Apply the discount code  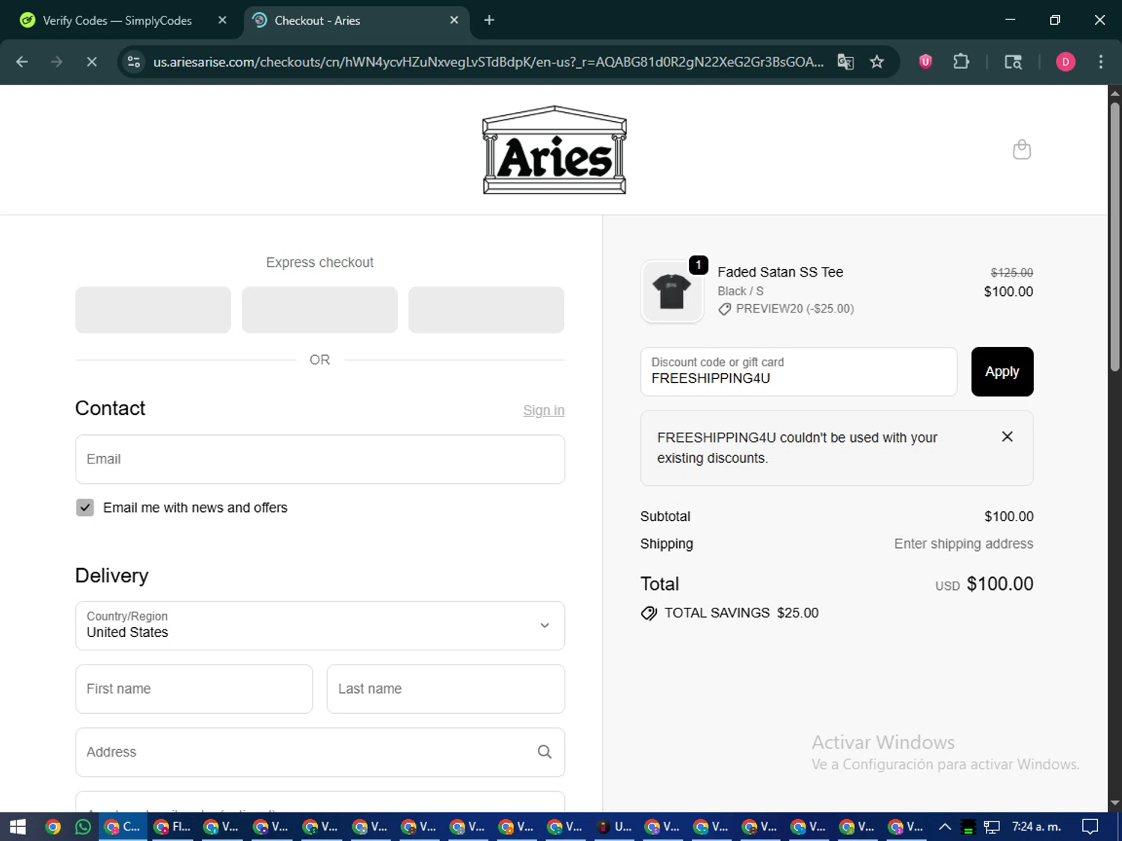click(1002, 372)
